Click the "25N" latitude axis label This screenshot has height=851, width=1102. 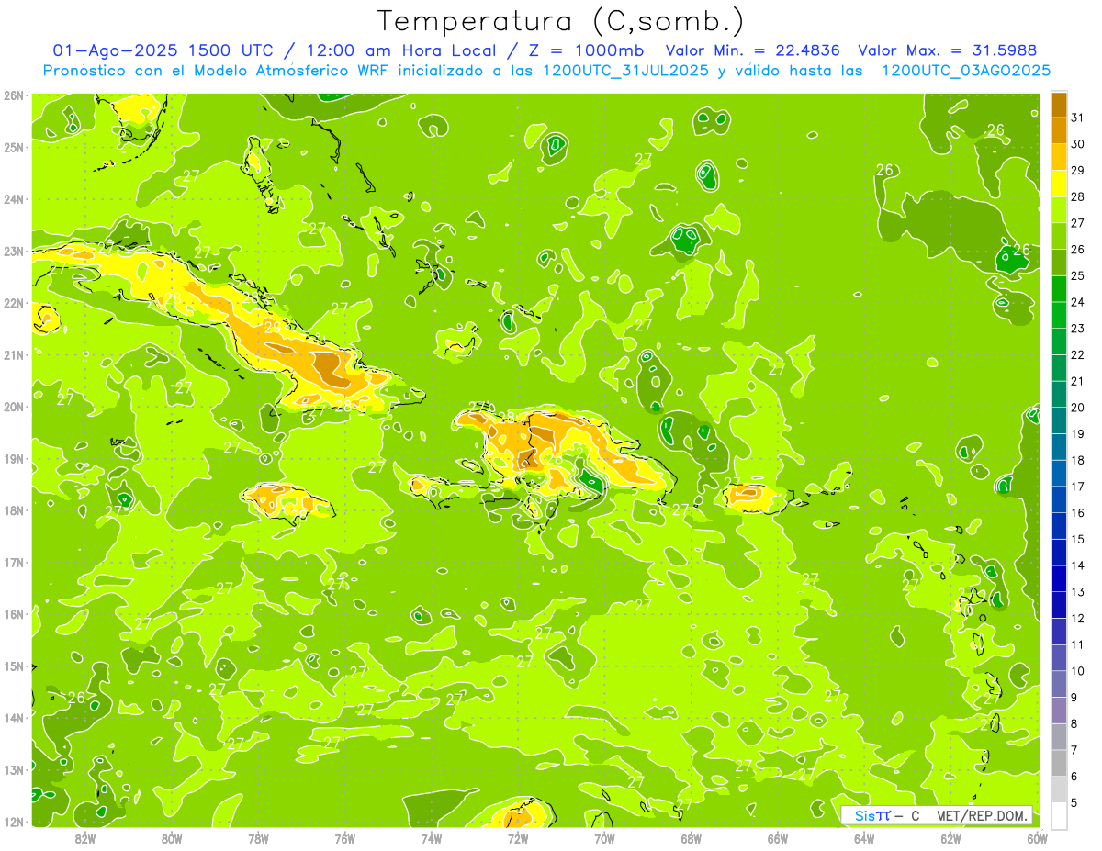pyautogui.click(x=14, y=147)
